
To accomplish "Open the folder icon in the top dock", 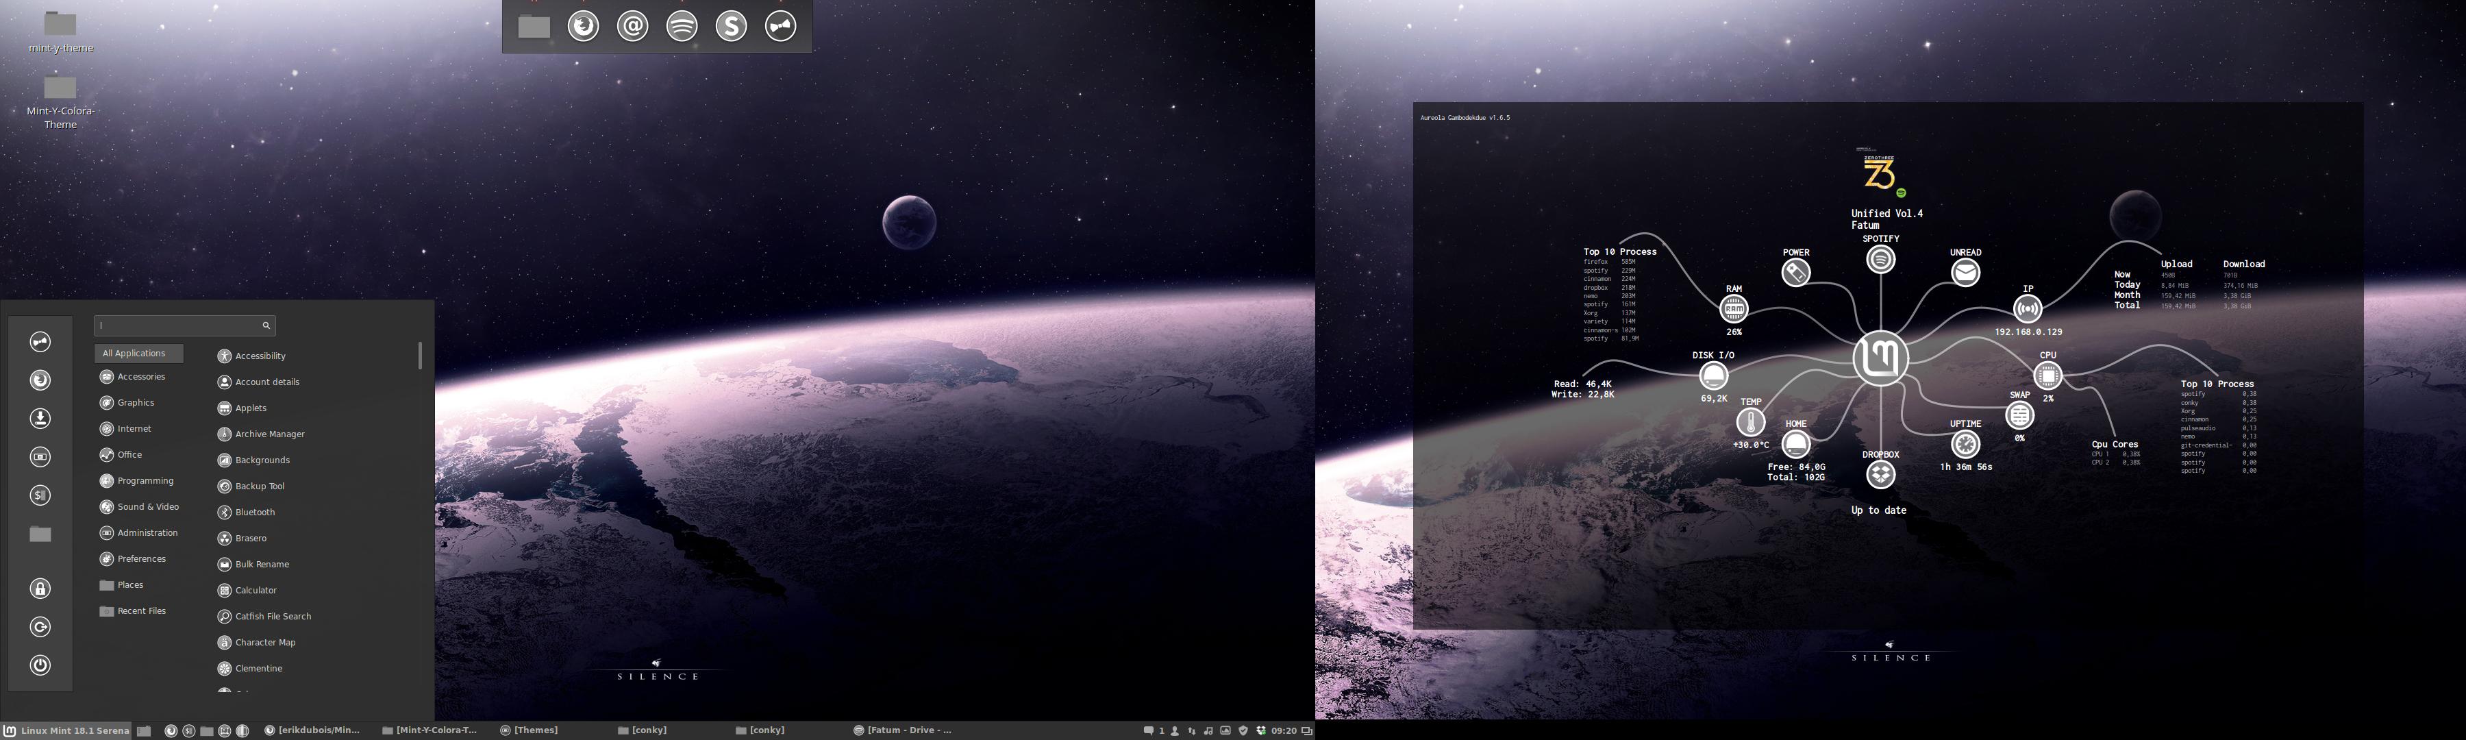I will click(534, 27).
